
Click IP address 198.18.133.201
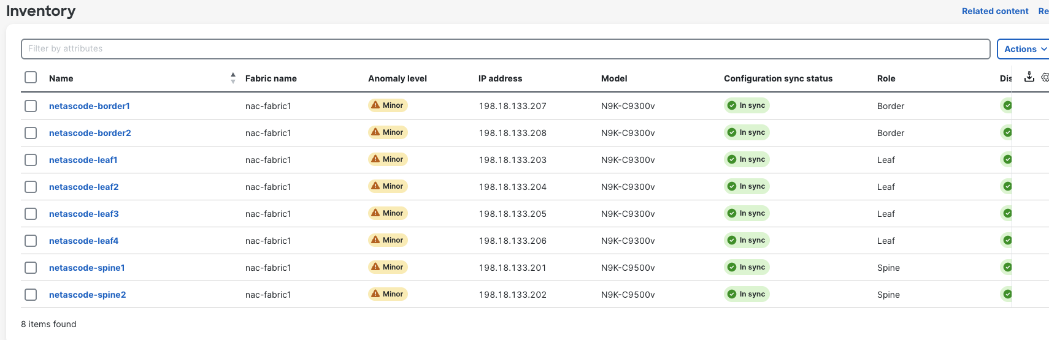click(513, 268)
